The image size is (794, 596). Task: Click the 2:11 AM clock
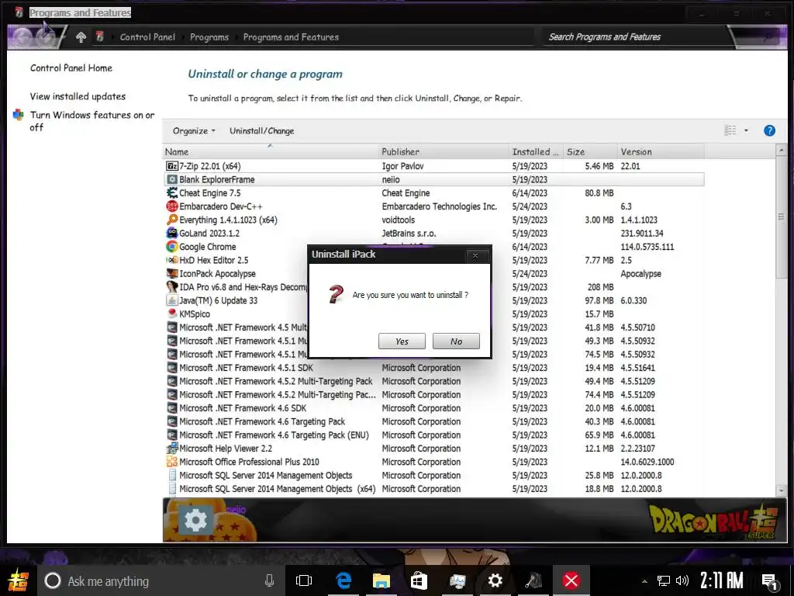(x=722, y=580)
